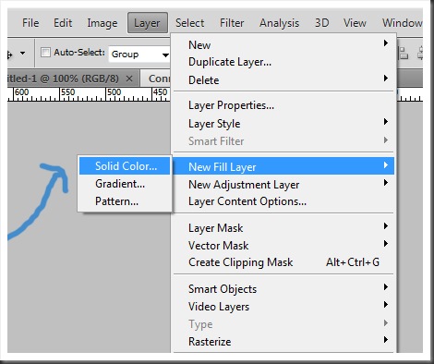Open the View menu

click(355, 23)
